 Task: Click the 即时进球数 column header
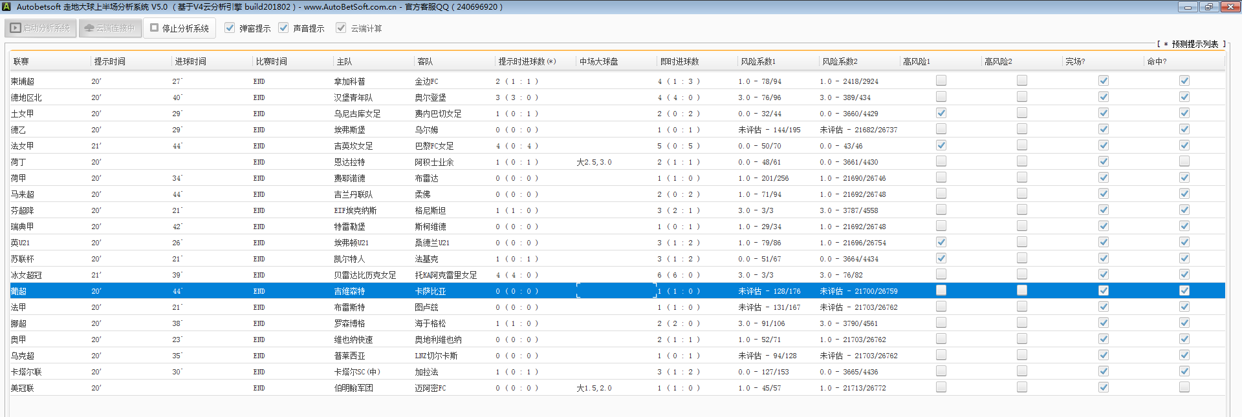coord(679,62)
